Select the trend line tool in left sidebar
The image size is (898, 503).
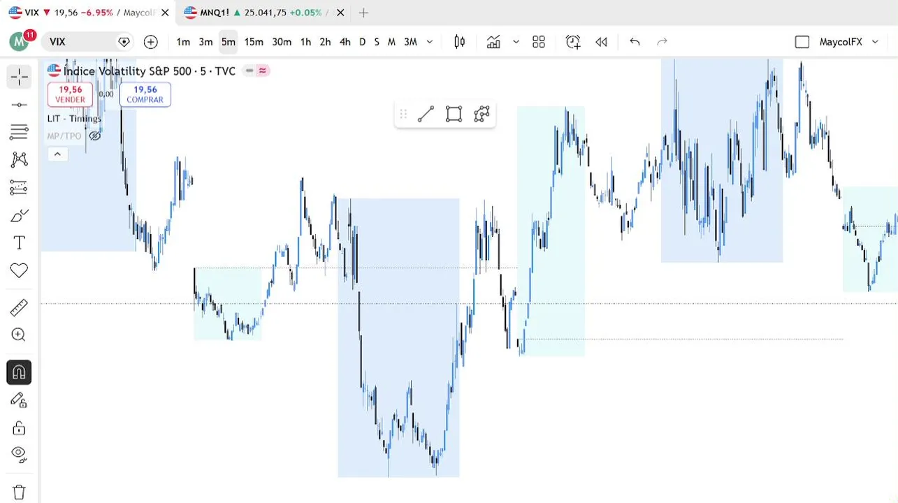19,105
